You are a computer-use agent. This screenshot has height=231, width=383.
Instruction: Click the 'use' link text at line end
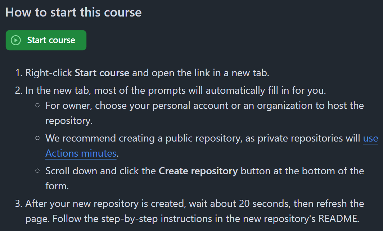(x=370, y=138)
